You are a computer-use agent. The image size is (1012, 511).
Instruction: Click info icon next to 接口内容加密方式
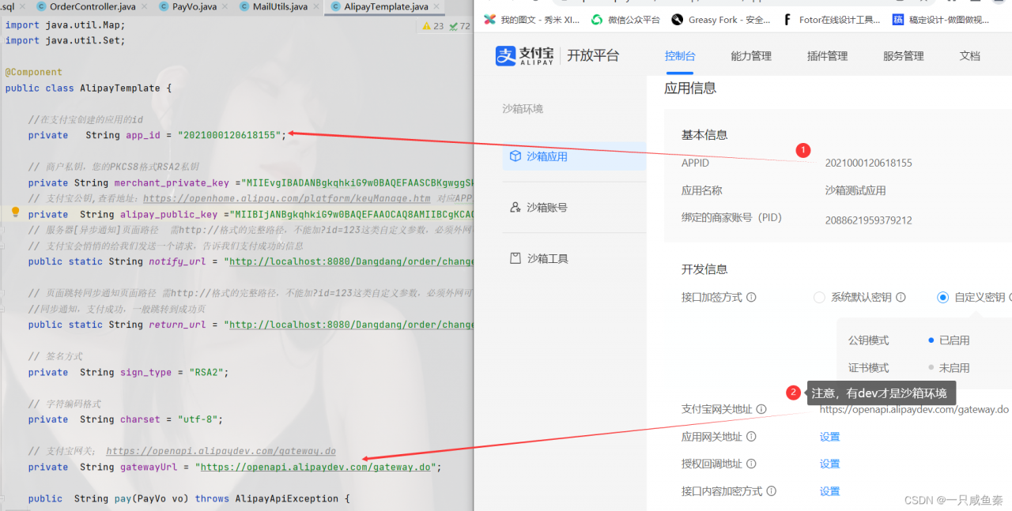coord(772,491)
